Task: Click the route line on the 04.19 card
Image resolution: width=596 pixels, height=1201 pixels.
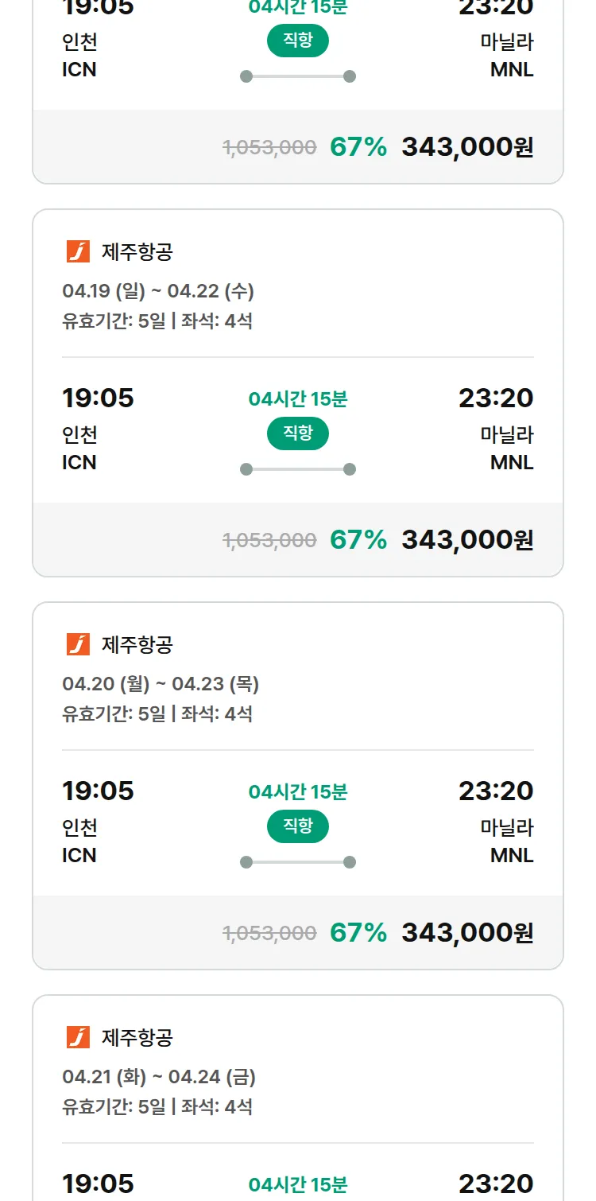Action: tap(298, 469)
